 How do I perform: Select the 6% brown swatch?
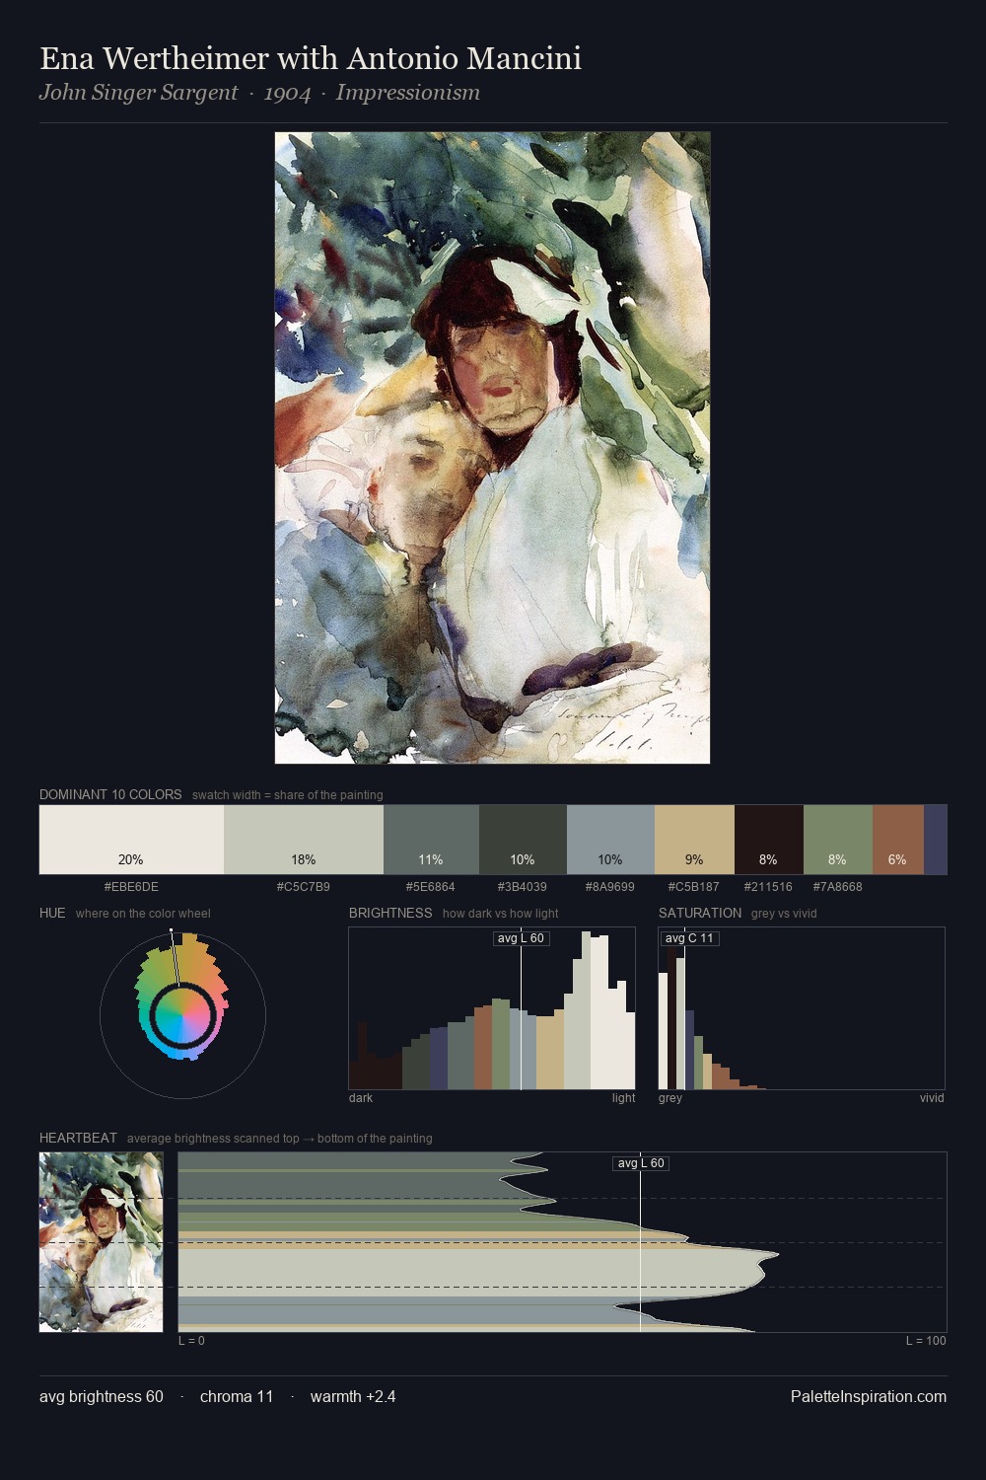(898, 840)
